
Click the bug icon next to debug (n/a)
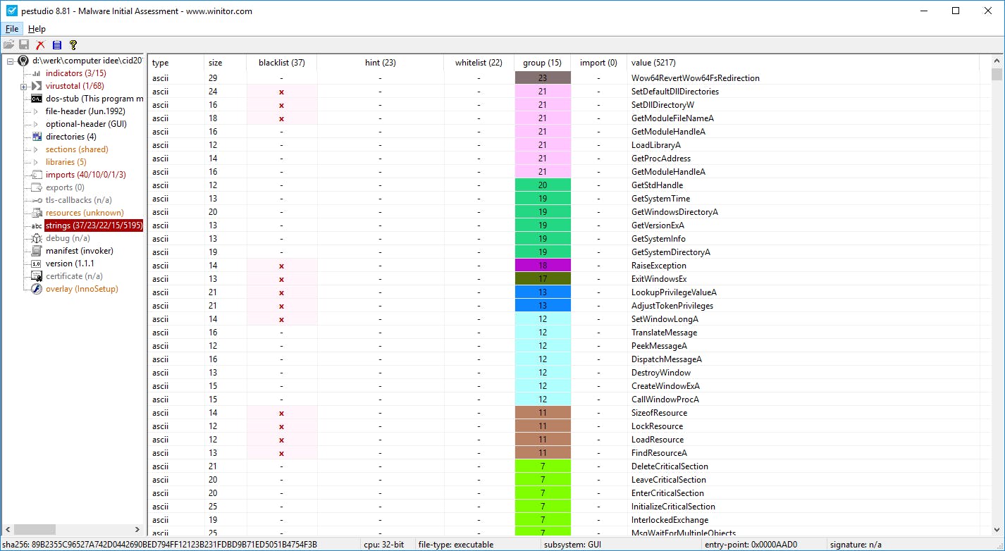[x=36, y=238]
